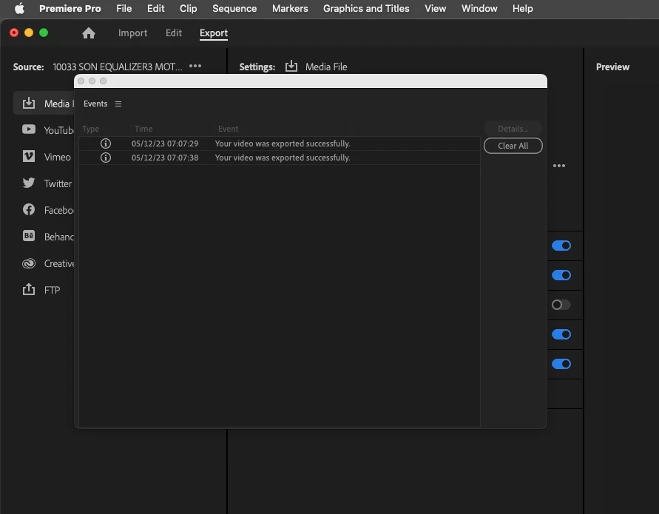Maximize the main Premiere Pro window

point(44,33)
